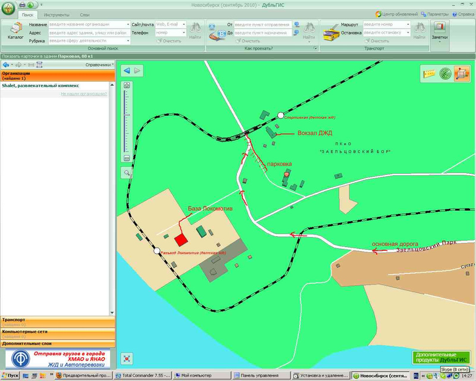Switch to the Слои tab
This screenshot has width=476, height=381.
85,14
